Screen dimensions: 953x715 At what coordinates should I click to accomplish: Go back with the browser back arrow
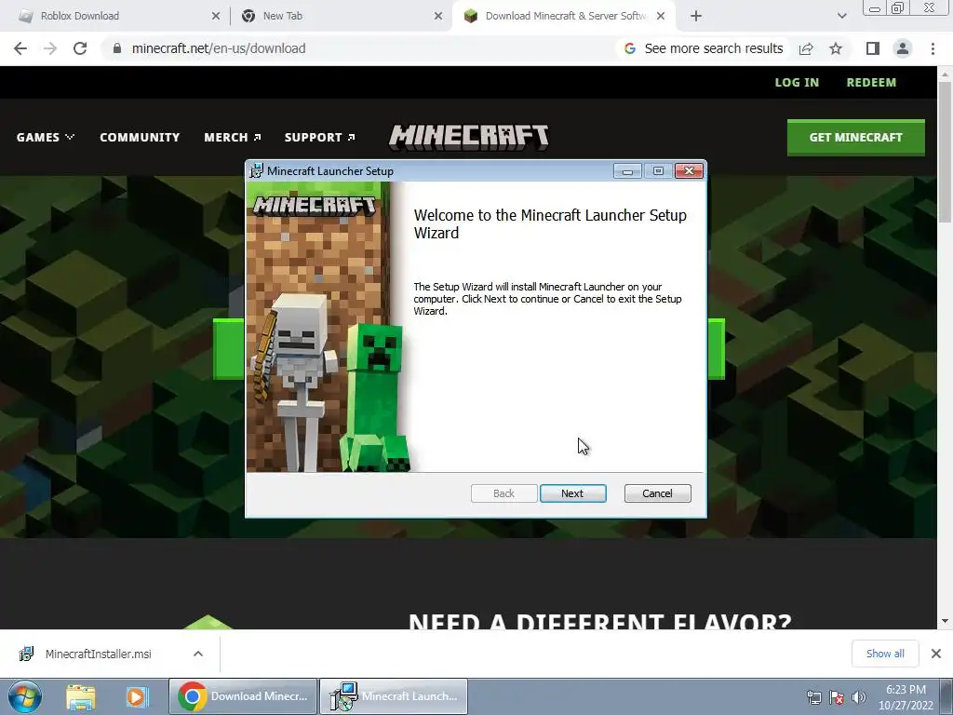(20, 48)
